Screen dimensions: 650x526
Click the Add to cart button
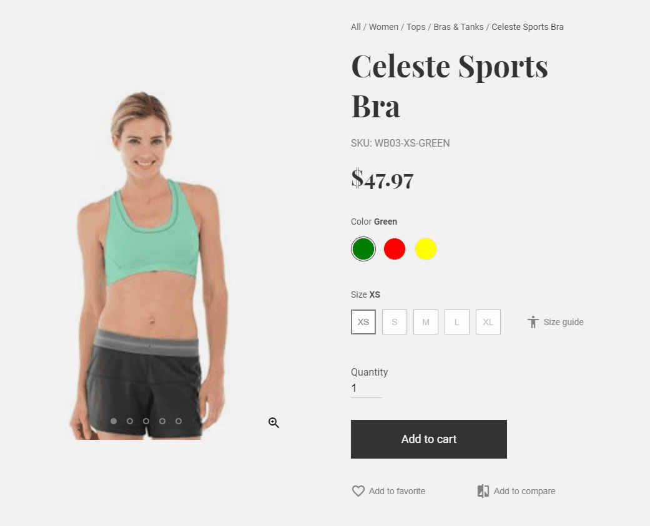[x=428, y=439]
